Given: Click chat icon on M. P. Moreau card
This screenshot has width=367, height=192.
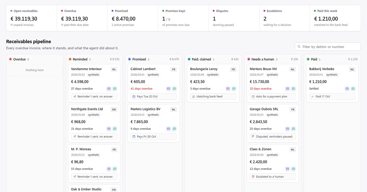Looking at the screenshot, I should tap(115, 169).
